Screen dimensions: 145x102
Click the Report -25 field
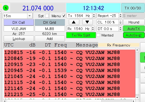coord(107,16)
